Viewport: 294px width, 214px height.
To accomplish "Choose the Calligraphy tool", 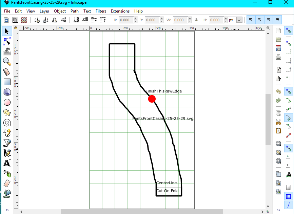I will coord(7,153).
